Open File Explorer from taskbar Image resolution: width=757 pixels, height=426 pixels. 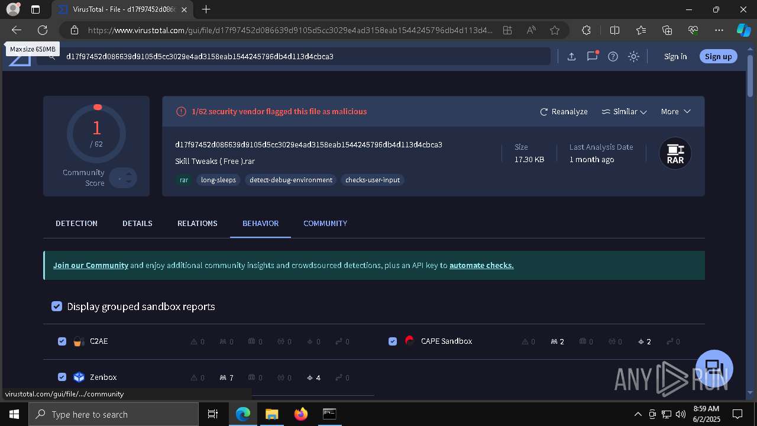[271, 414]
